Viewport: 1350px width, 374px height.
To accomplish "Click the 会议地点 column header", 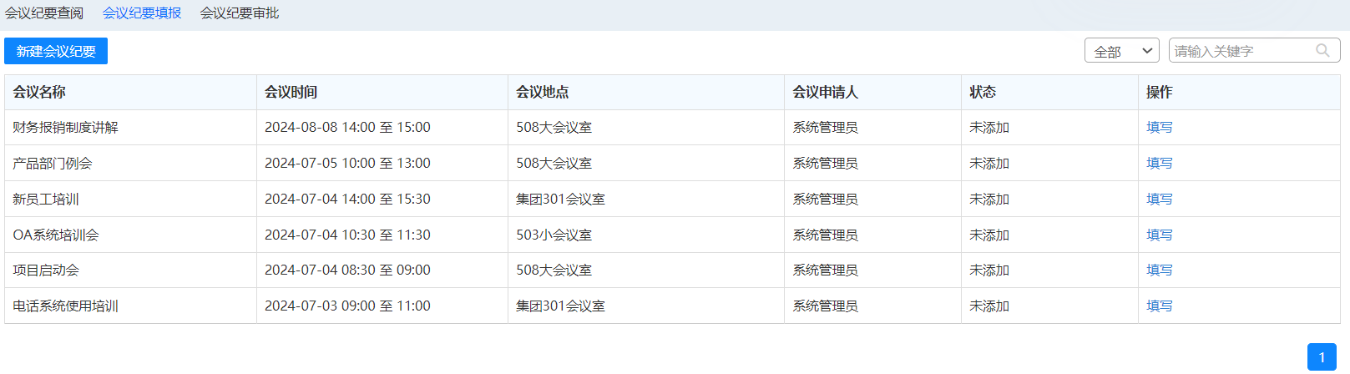I will click(543, 93).
